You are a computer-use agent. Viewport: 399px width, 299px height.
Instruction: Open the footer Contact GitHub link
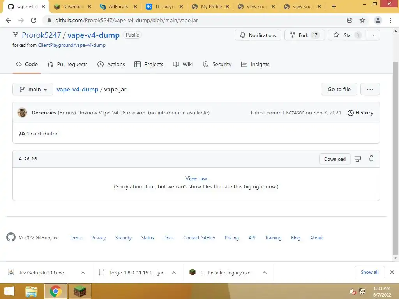(x=199, y=238)
